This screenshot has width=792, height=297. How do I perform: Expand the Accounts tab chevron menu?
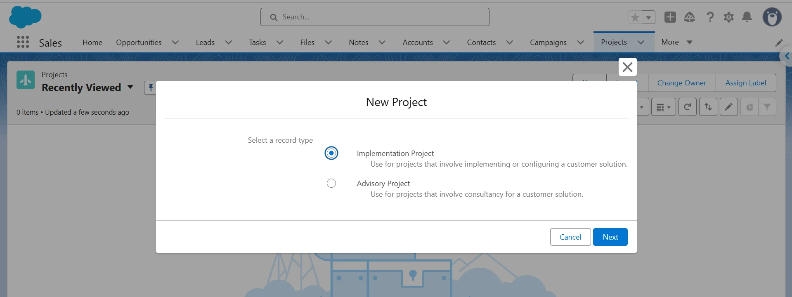click(x=447, y=42)
